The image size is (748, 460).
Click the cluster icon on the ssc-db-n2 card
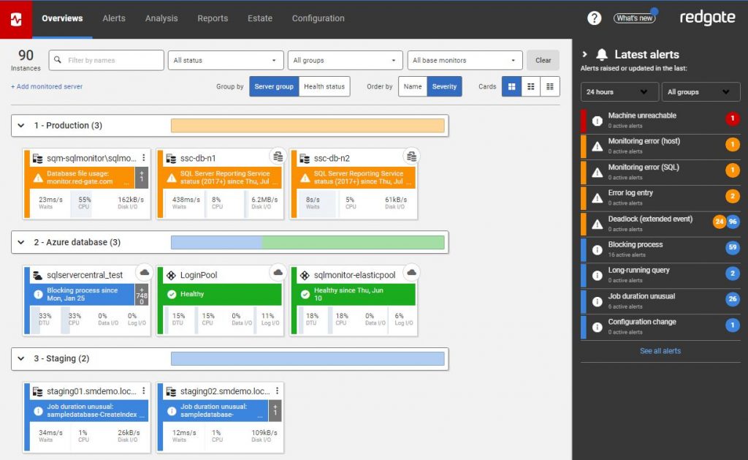(411, 156)
